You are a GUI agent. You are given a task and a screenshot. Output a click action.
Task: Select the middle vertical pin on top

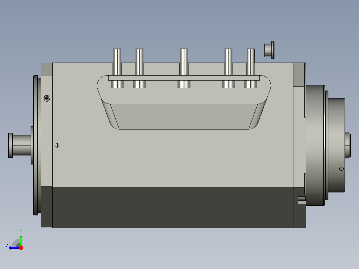pos(184,68)
